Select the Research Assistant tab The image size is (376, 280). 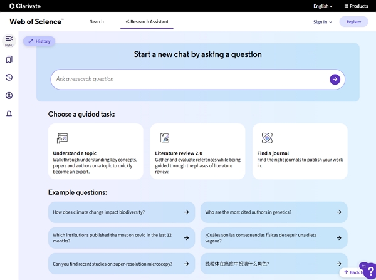click(x=147, y=21)
